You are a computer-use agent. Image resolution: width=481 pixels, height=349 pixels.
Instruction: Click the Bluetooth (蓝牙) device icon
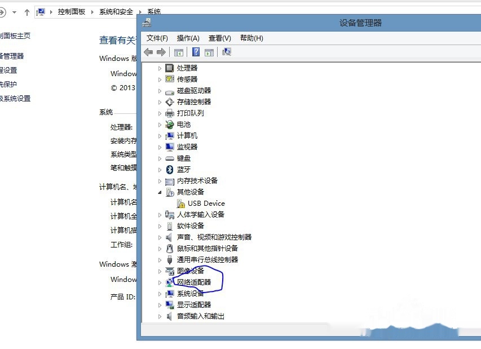[x=169, y=170]
